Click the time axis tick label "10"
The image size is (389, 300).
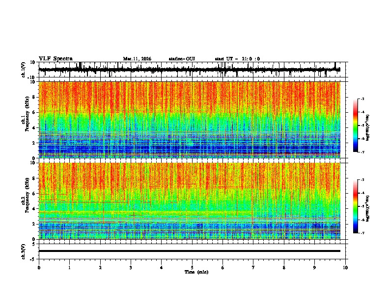pyautogui.click(x=345, y=268)
